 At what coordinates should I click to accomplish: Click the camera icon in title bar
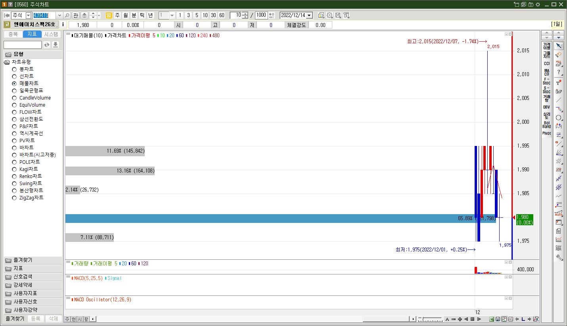531,4
